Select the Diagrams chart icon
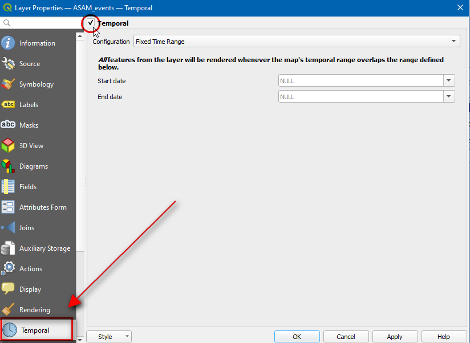 coord(9,166)
